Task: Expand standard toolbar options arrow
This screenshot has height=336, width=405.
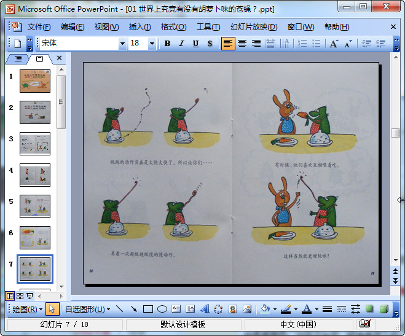Action: click(x=30, y=44)
